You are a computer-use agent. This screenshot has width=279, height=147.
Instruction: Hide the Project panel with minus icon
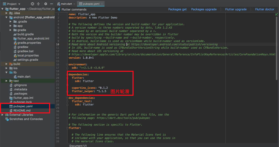coord(52,4)
